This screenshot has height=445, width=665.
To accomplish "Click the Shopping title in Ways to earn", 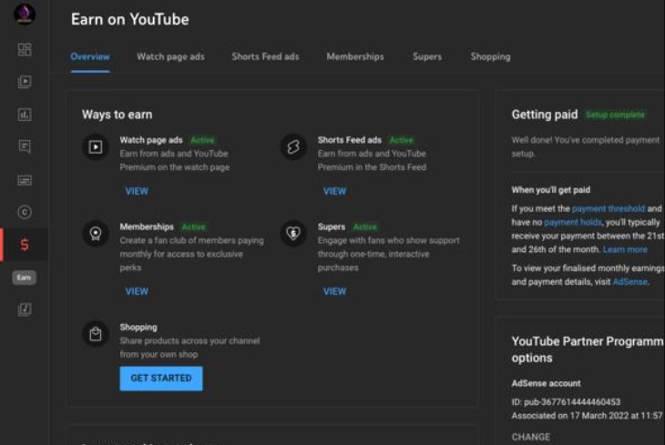I will (138, 328).
